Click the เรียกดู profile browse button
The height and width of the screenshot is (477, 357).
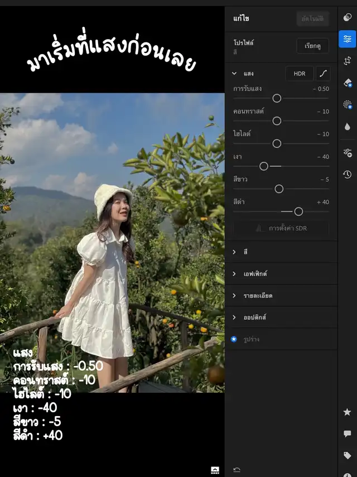click(312, 46)
